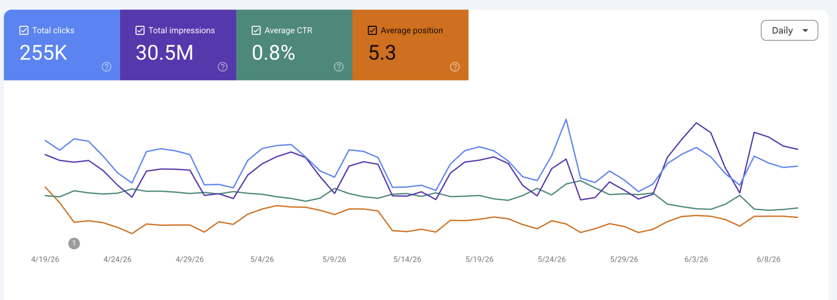
Task: Toggle the Average position checkbox
Action: click(x=372, y=30)
